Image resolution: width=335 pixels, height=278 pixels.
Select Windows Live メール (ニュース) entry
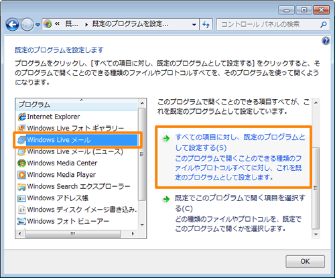point(75,151)
